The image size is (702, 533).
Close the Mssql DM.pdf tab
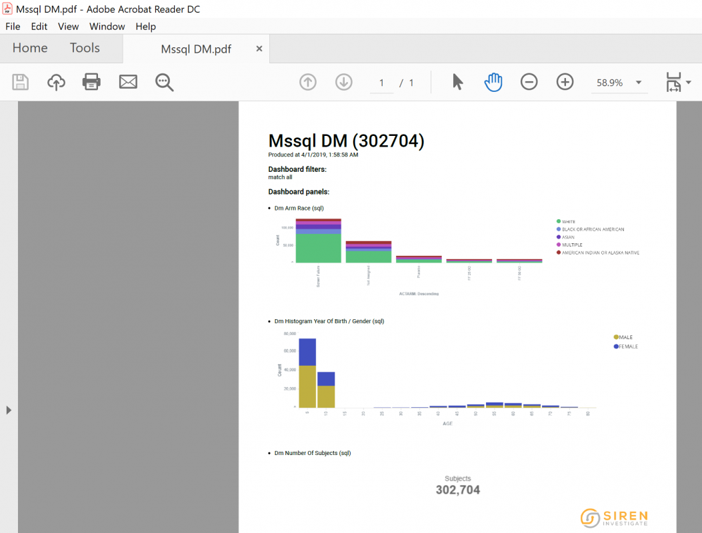[x=259, y=49]
